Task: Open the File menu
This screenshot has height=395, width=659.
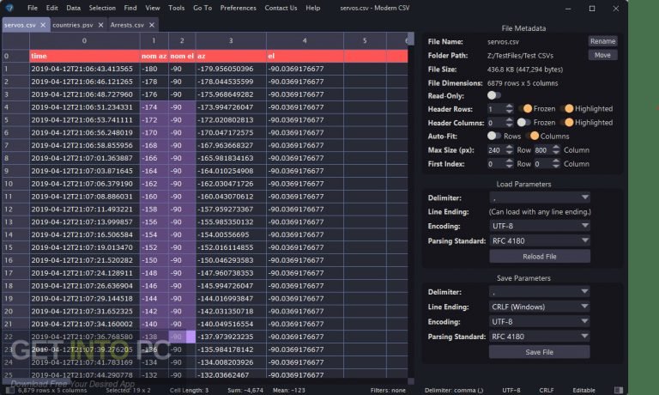Action: tap(33, 8)
